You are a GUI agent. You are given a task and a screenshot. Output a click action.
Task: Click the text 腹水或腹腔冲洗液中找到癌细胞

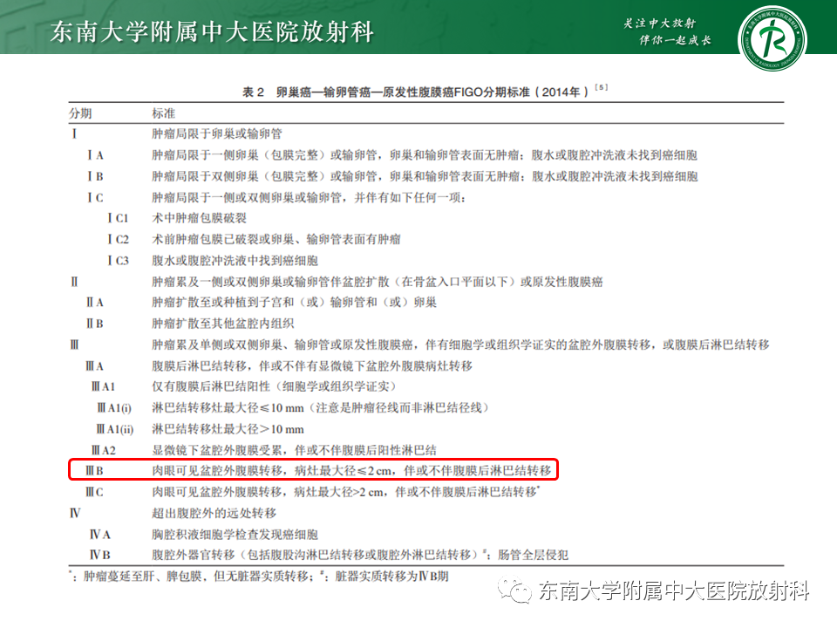[x=235, y=261]
